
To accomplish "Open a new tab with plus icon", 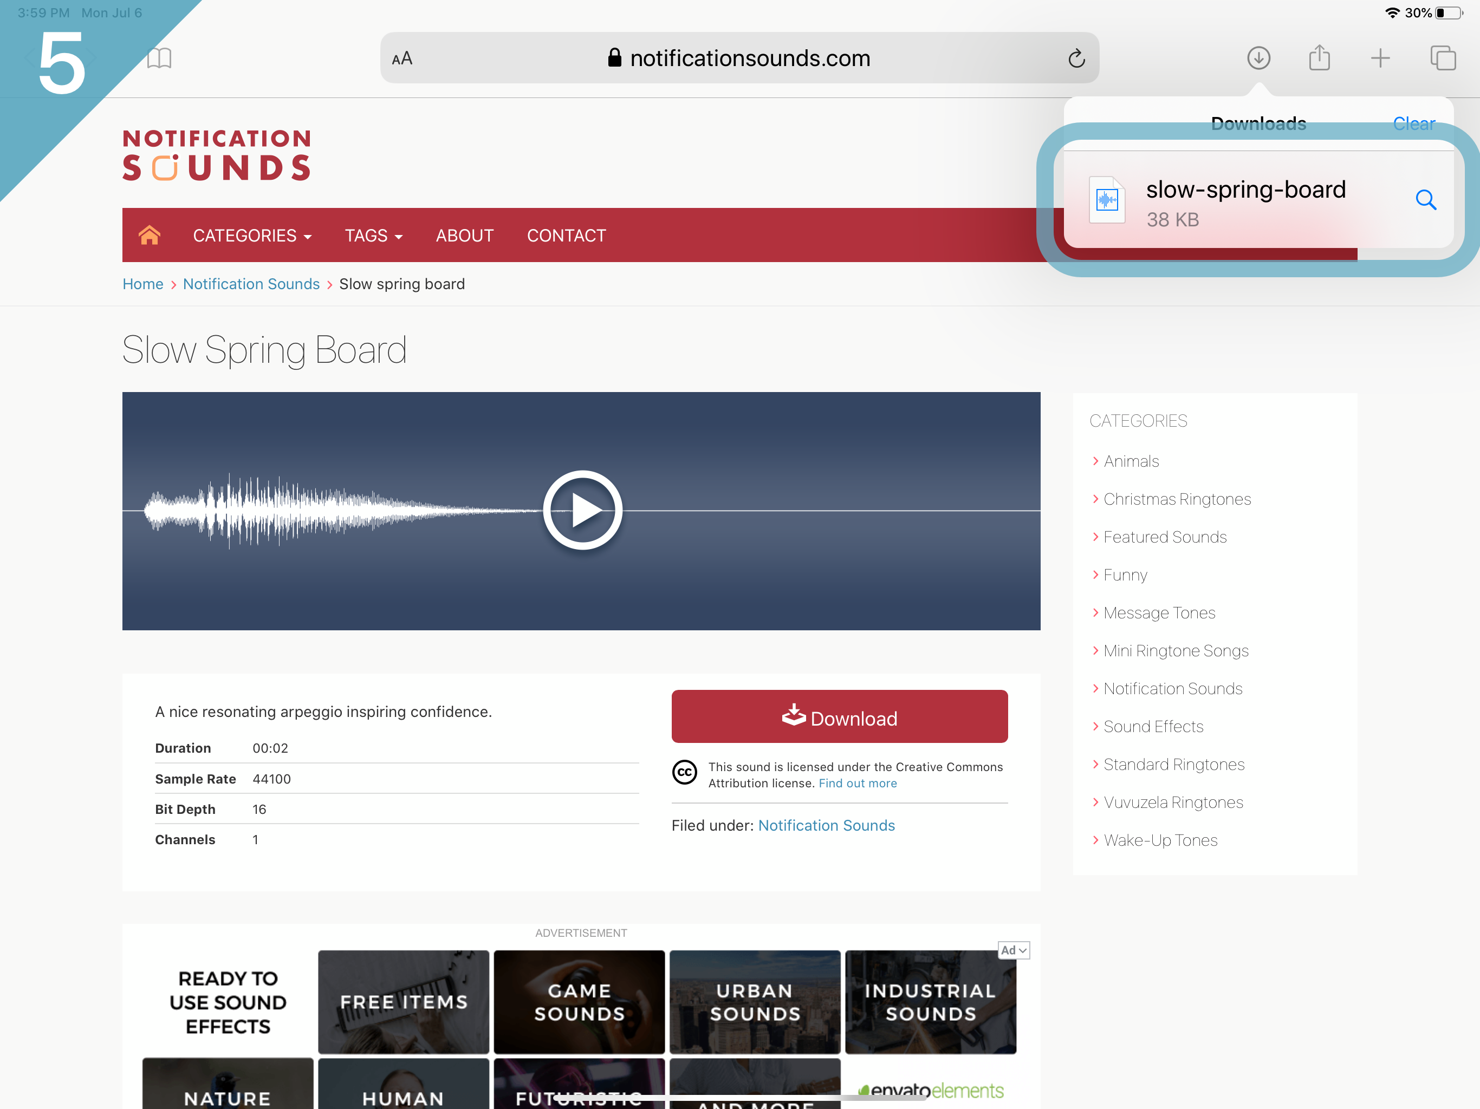I will [1380, 58].
